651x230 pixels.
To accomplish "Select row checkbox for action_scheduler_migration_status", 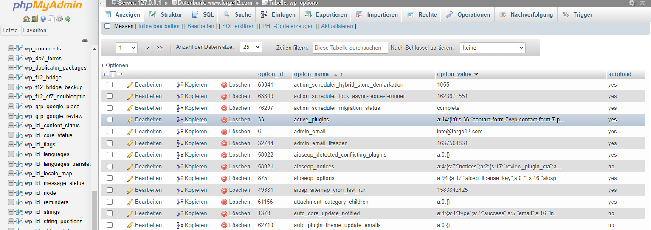I will coord(110,108).
